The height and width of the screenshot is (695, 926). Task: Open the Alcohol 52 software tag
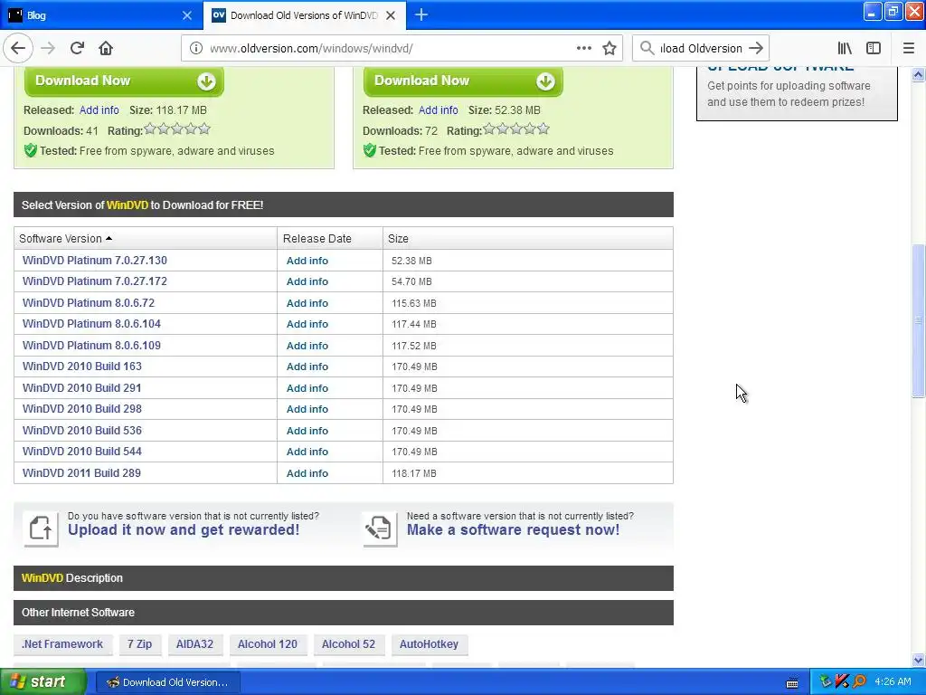coord(348,644)
